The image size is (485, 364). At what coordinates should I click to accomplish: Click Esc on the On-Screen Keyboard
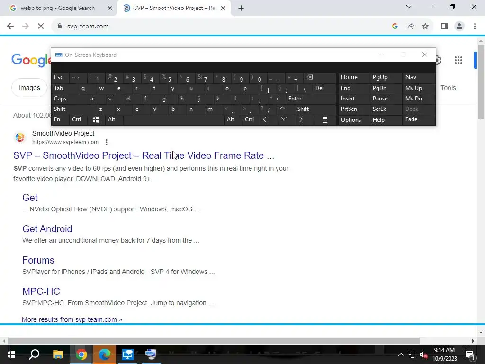[x=60, y=78]
